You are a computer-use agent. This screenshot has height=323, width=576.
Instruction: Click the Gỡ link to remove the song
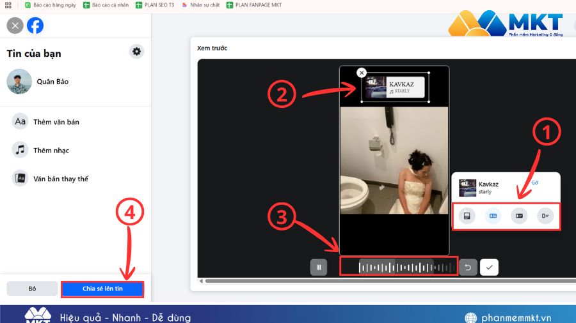(x=534, y=183)
